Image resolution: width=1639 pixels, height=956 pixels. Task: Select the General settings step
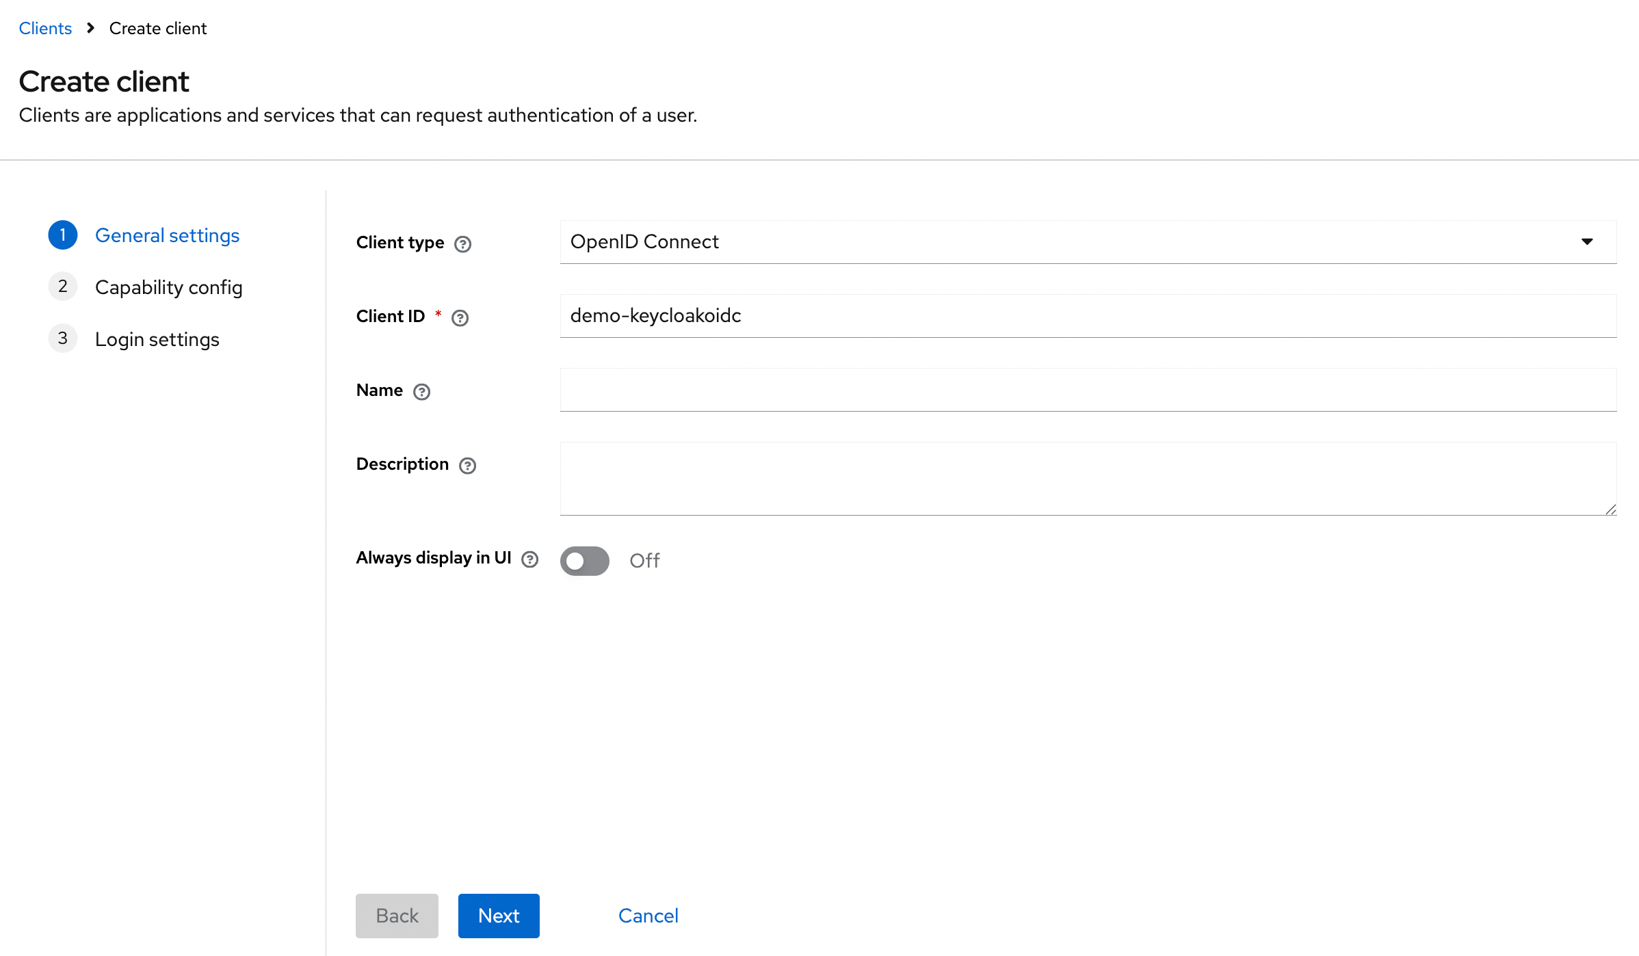pyautogui.click(x=167, y=235)
